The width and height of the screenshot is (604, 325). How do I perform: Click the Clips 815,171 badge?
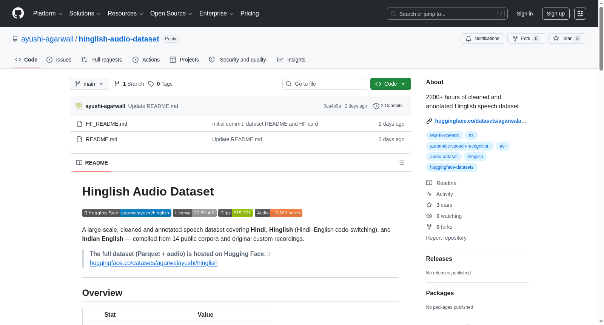(236, 213)
